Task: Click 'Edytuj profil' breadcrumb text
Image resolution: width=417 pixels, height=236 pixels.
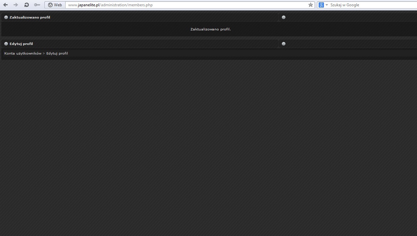Action: (x=57, y=53)
